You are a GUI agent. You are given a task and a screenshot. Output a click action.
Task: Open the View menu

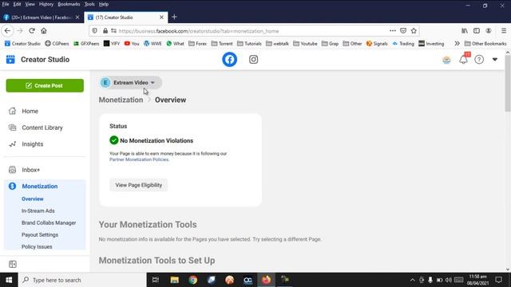click(30, 4)
